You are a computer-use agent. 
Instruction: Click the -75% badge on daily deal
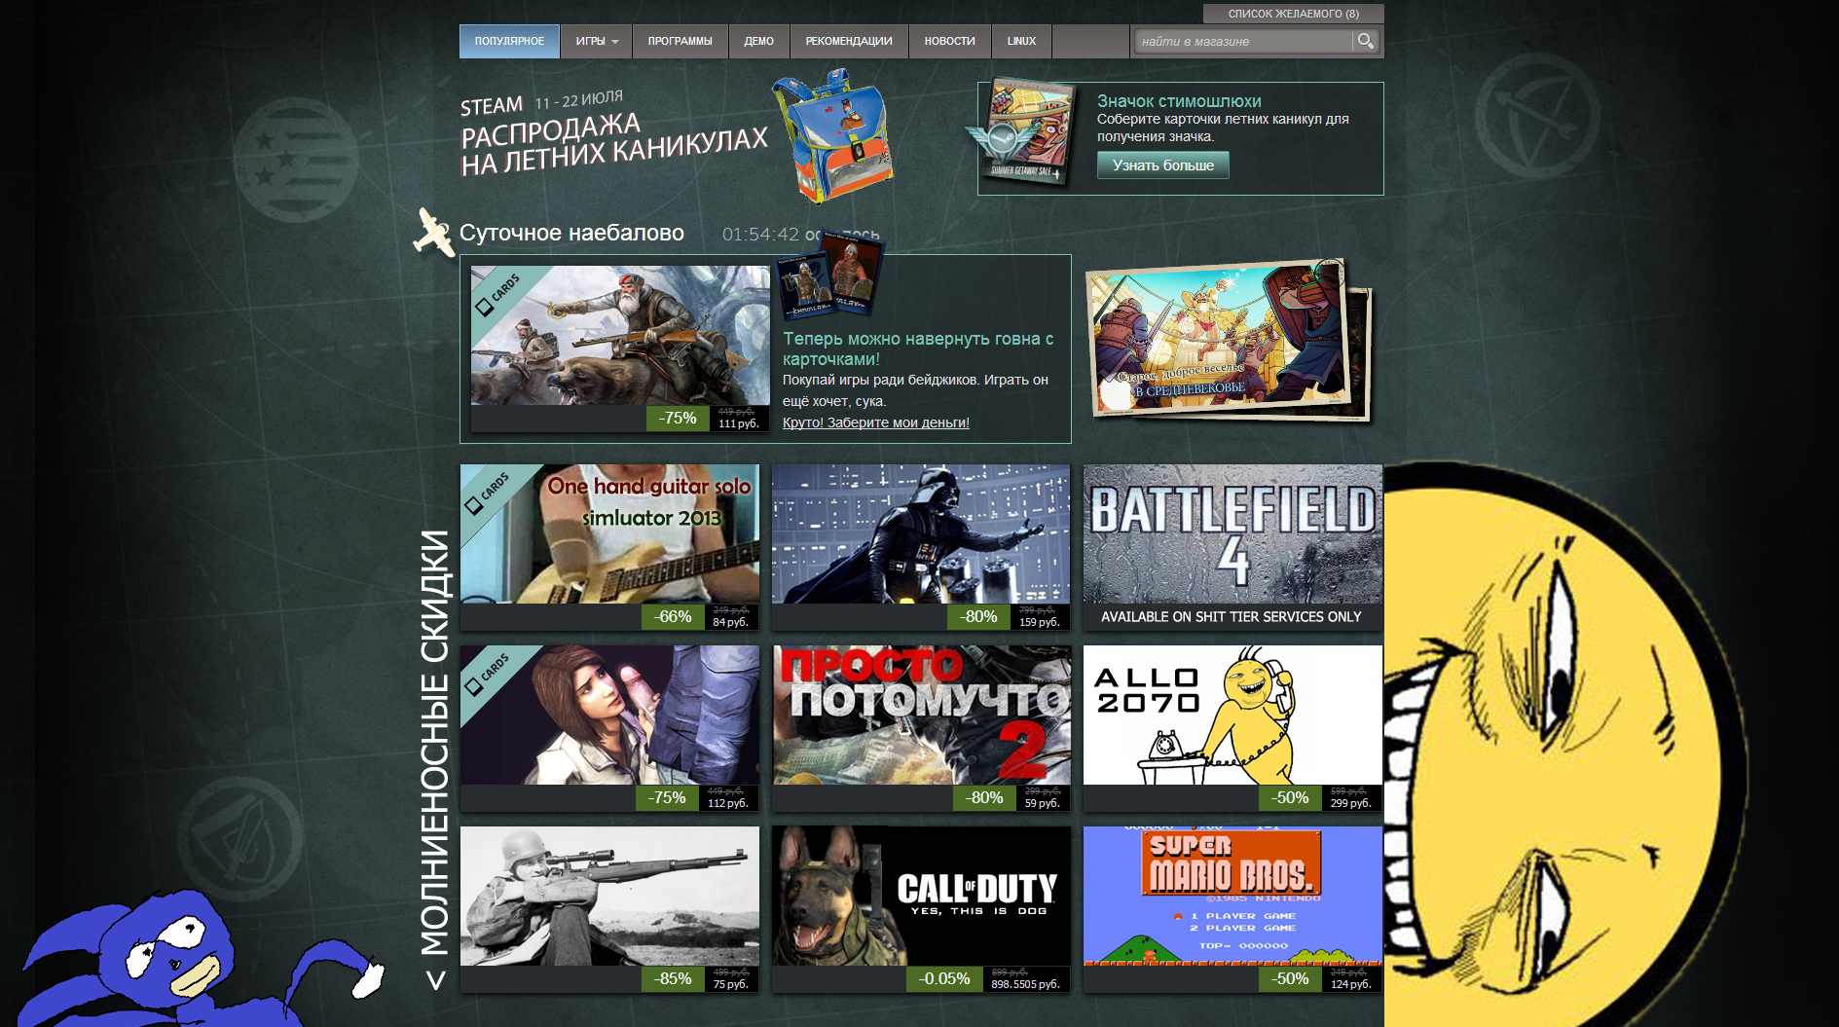[x=678, y=418]
